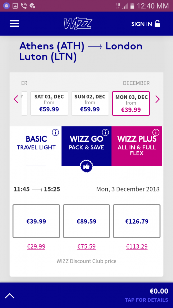Tap the thumbs-up recommended badge
Image resolution: width=173 pixels, height=308 pixels.
coord(86,167)
